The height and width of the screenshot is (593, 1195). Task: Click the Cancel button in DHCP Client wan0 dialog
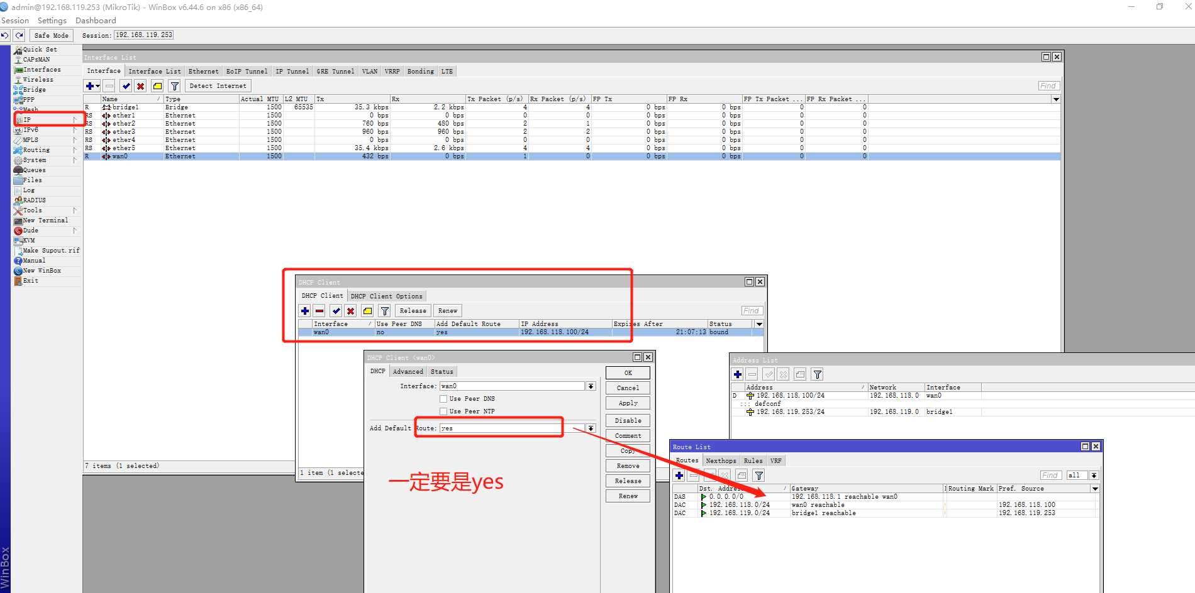[x=628, y=388]
